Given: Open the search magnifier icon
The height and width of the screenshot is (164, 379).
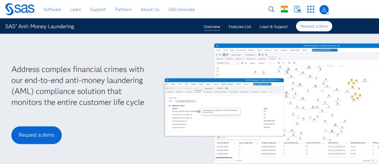Looking at the screenshot, I should 271,9.
